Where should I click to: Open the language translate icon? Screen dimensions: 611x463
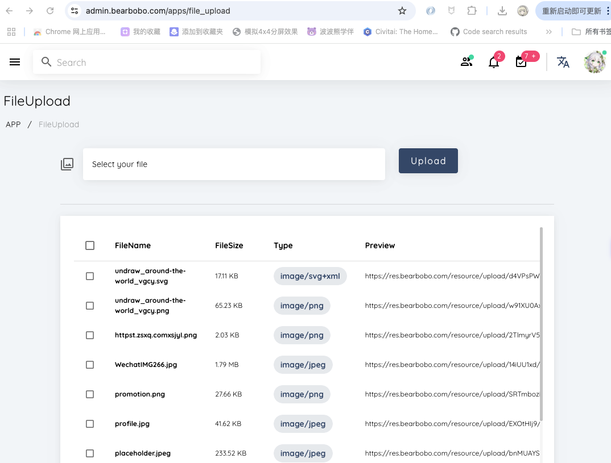pyautogui.click(x=563, y=62)
